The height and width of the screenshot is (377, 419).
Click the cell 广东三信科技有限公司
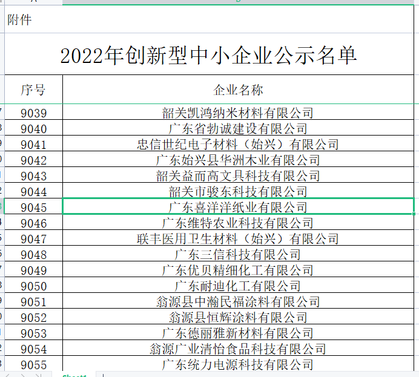click(x=238, y=254)
